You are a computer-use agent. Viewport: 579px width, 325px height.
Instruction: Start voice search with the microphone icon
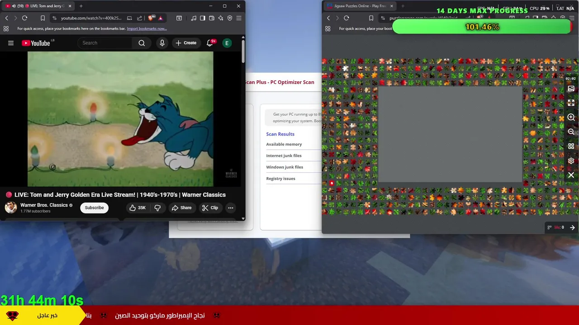pyautogui.click(x=162, y=43)
